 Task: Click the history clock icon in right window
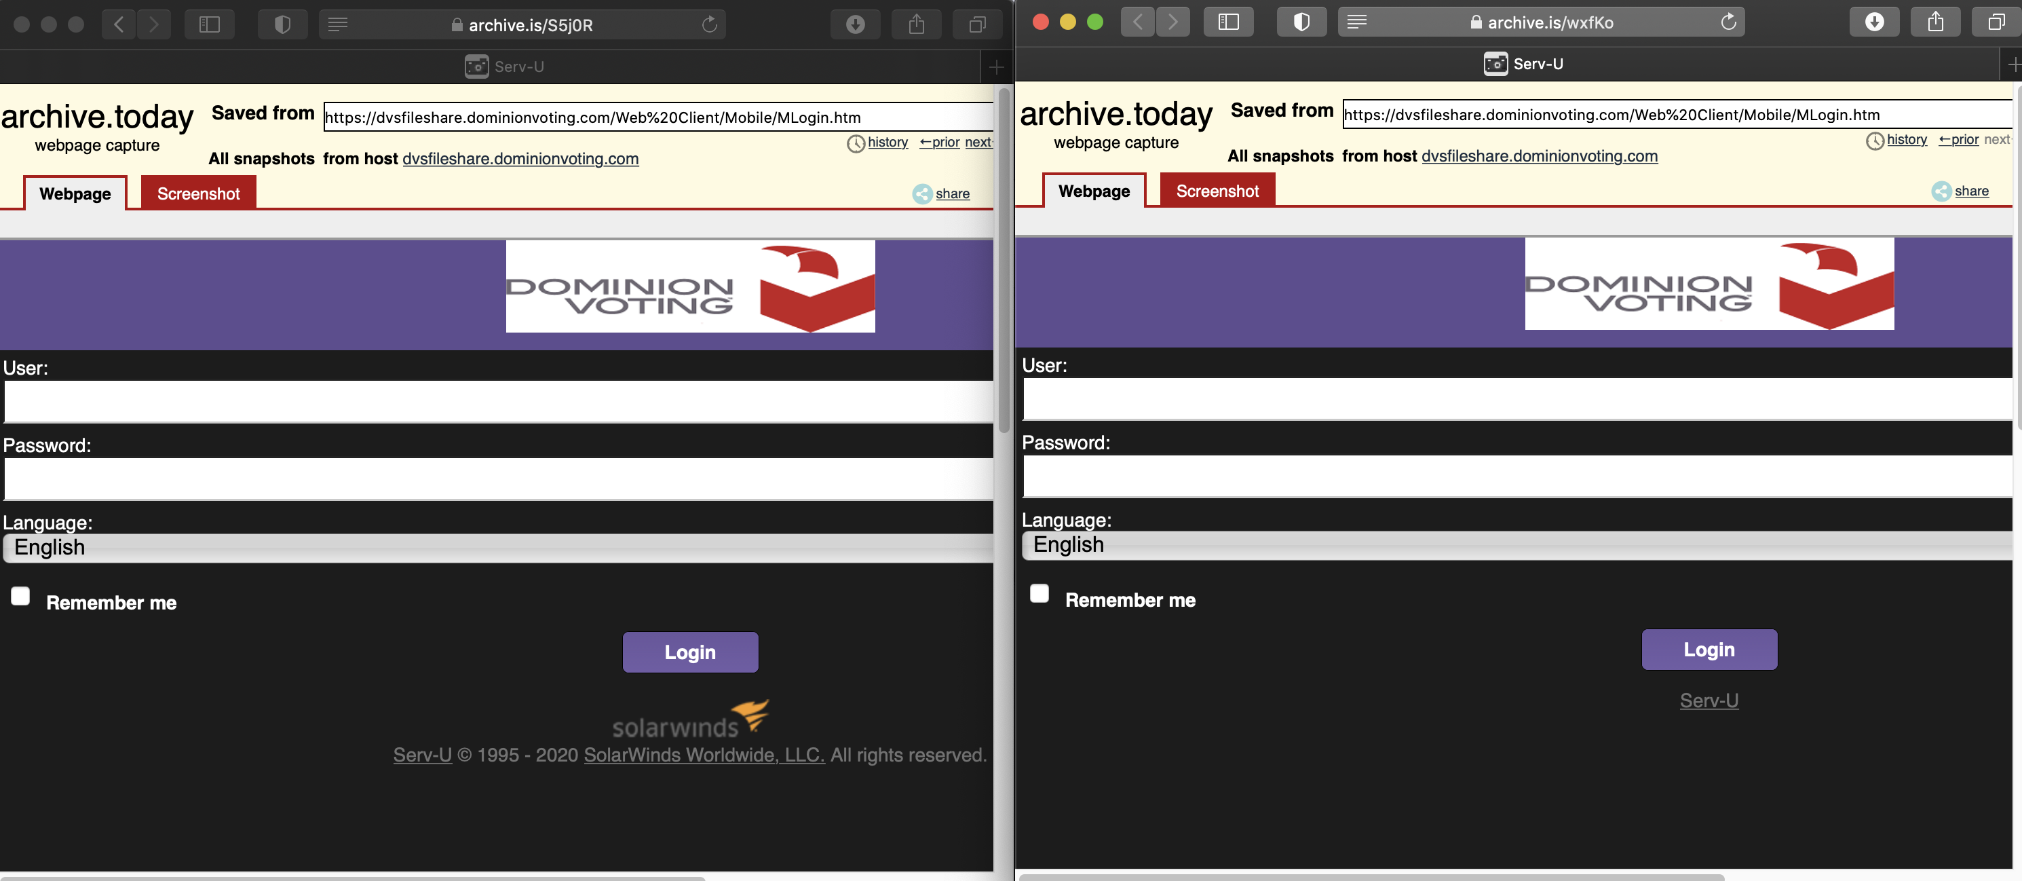click(x=1875, y=141)
